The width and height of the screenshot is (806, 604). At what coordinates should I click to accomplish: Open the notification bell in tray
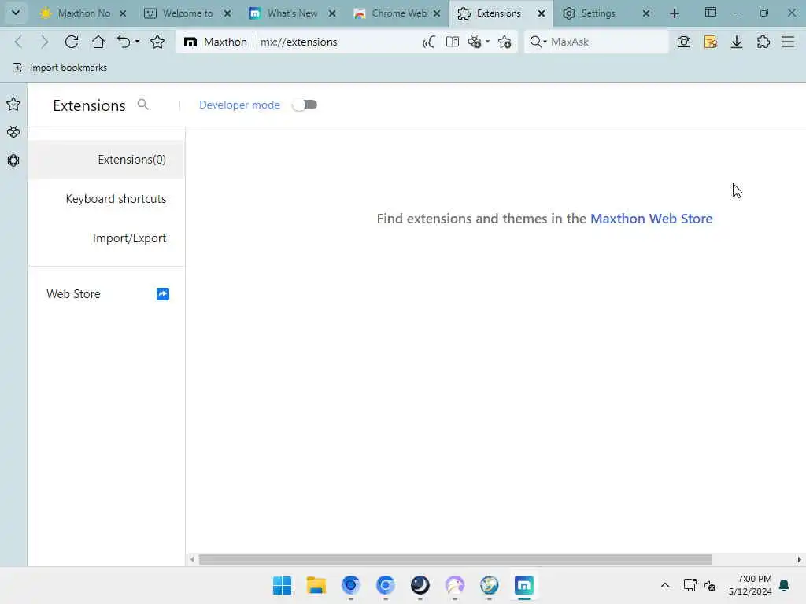point(784,585)
